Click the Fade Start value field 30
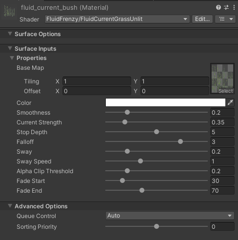The width and height of the screenshot is (238, 240). pos(222,180)
